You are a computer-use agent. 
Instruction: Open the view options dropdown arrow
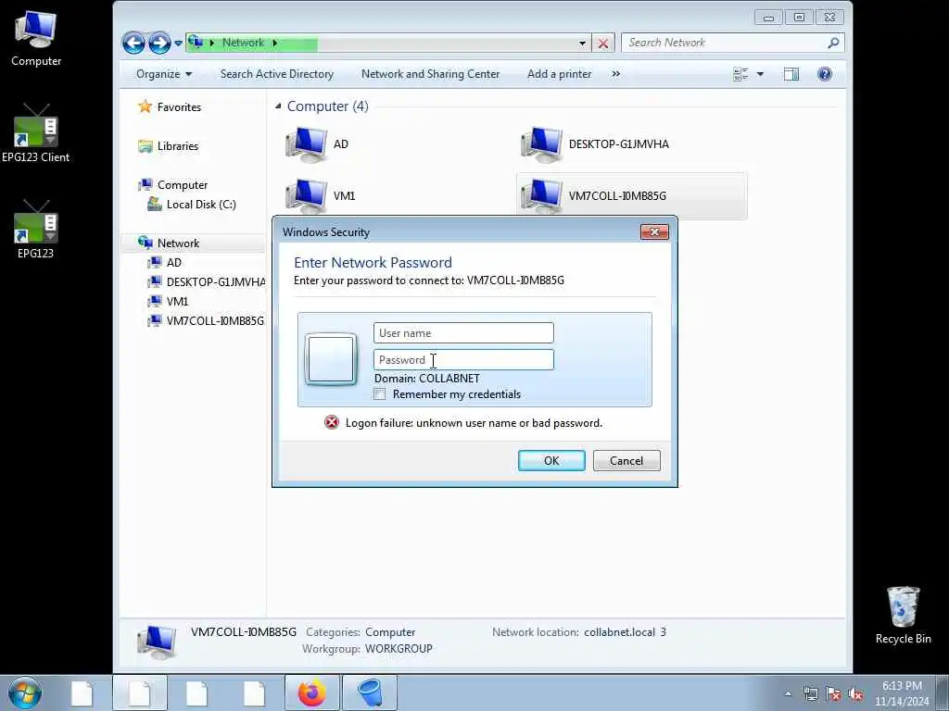click(760, 74)
